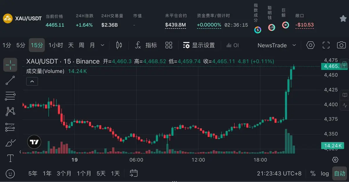Change candlestick chart type
Screen dimensions: 349x182
pyautogui.click(x=119, y=45)
